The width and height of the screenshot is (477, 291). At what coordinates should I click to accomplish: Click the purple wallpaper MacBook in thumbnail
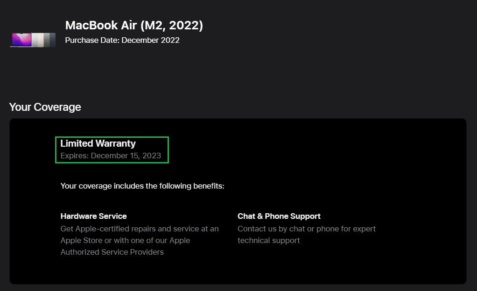tap(21, 40)
